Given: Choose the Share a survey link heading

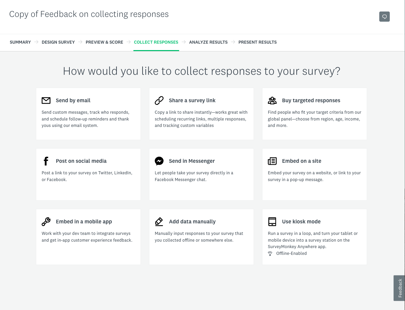Looking at the screenshot, I should [x=192, y=101].
